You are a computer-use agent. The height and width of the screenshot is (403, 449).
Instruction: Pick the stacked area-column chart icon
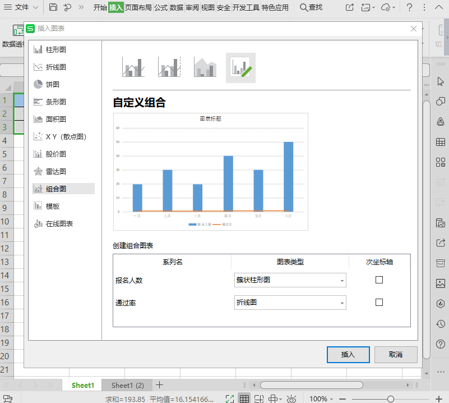coord(205,67)
